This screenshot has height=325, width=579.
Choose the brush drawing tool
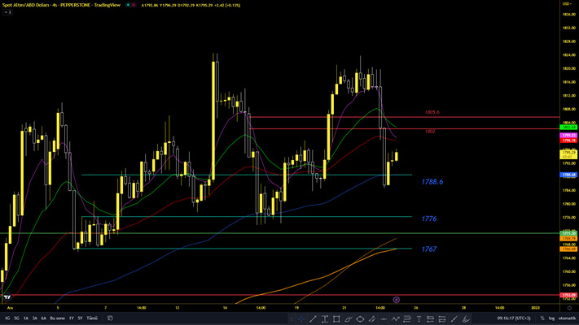pos(349,319)
